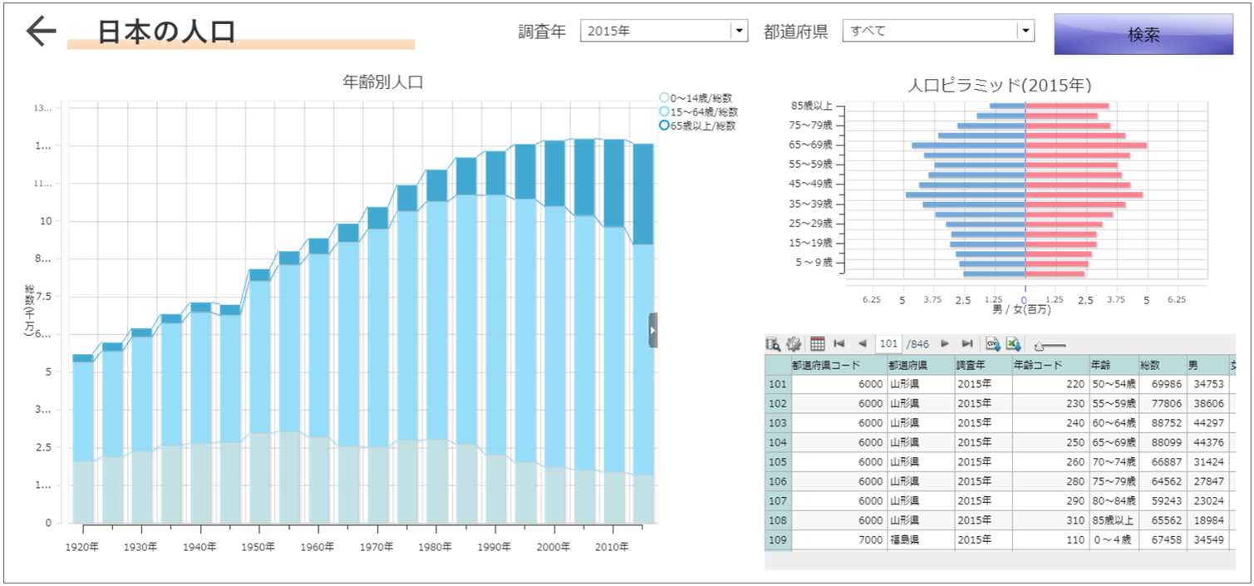Export table data to Excel
Screen dimensions: 1254x586
pos(1013,343)
